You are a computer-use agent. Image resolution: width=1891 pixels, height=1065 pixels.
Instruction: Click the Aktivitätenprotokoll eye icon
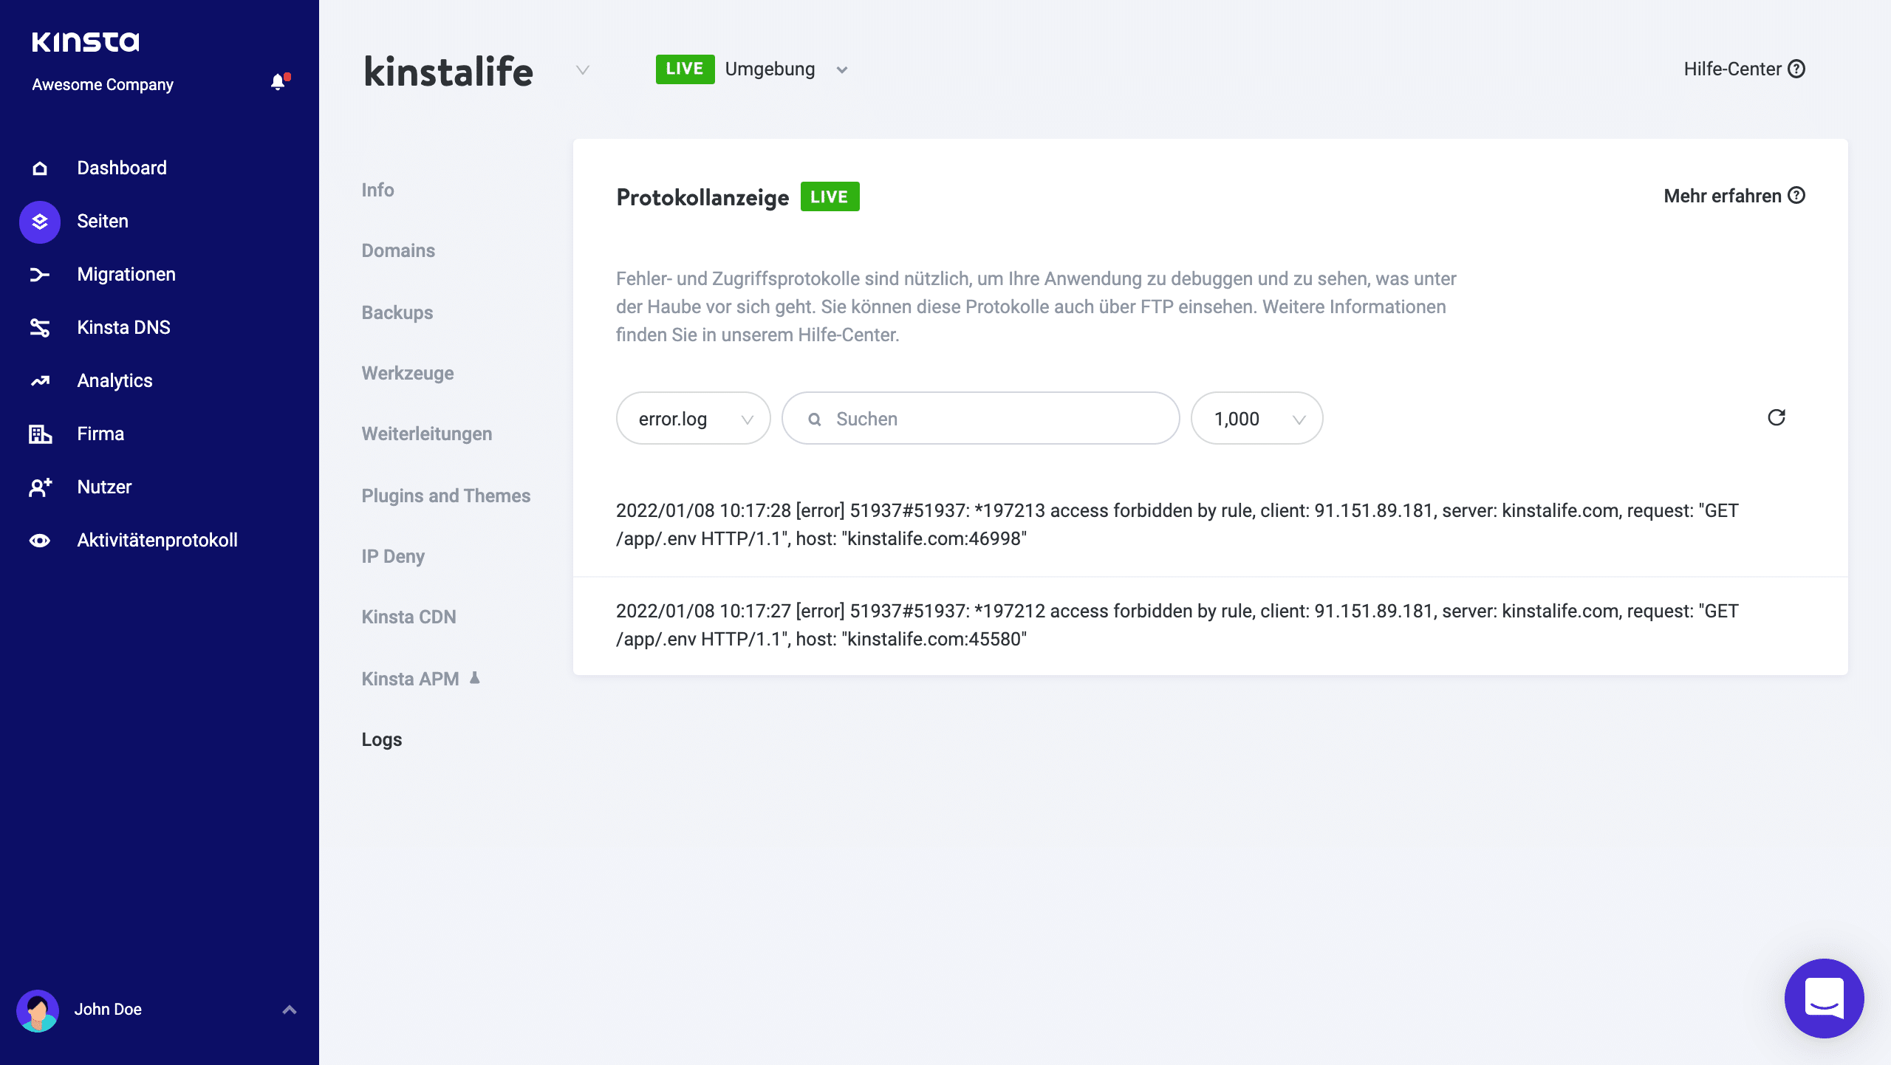click(38, 540)
